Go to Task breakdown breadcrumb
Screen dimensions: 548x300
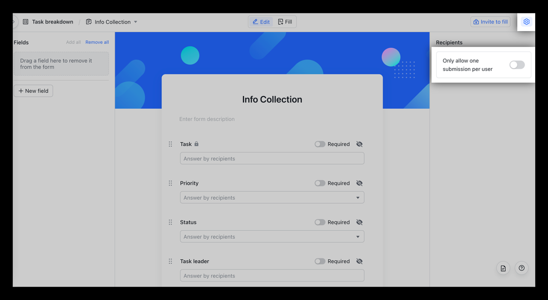point(53,22)
